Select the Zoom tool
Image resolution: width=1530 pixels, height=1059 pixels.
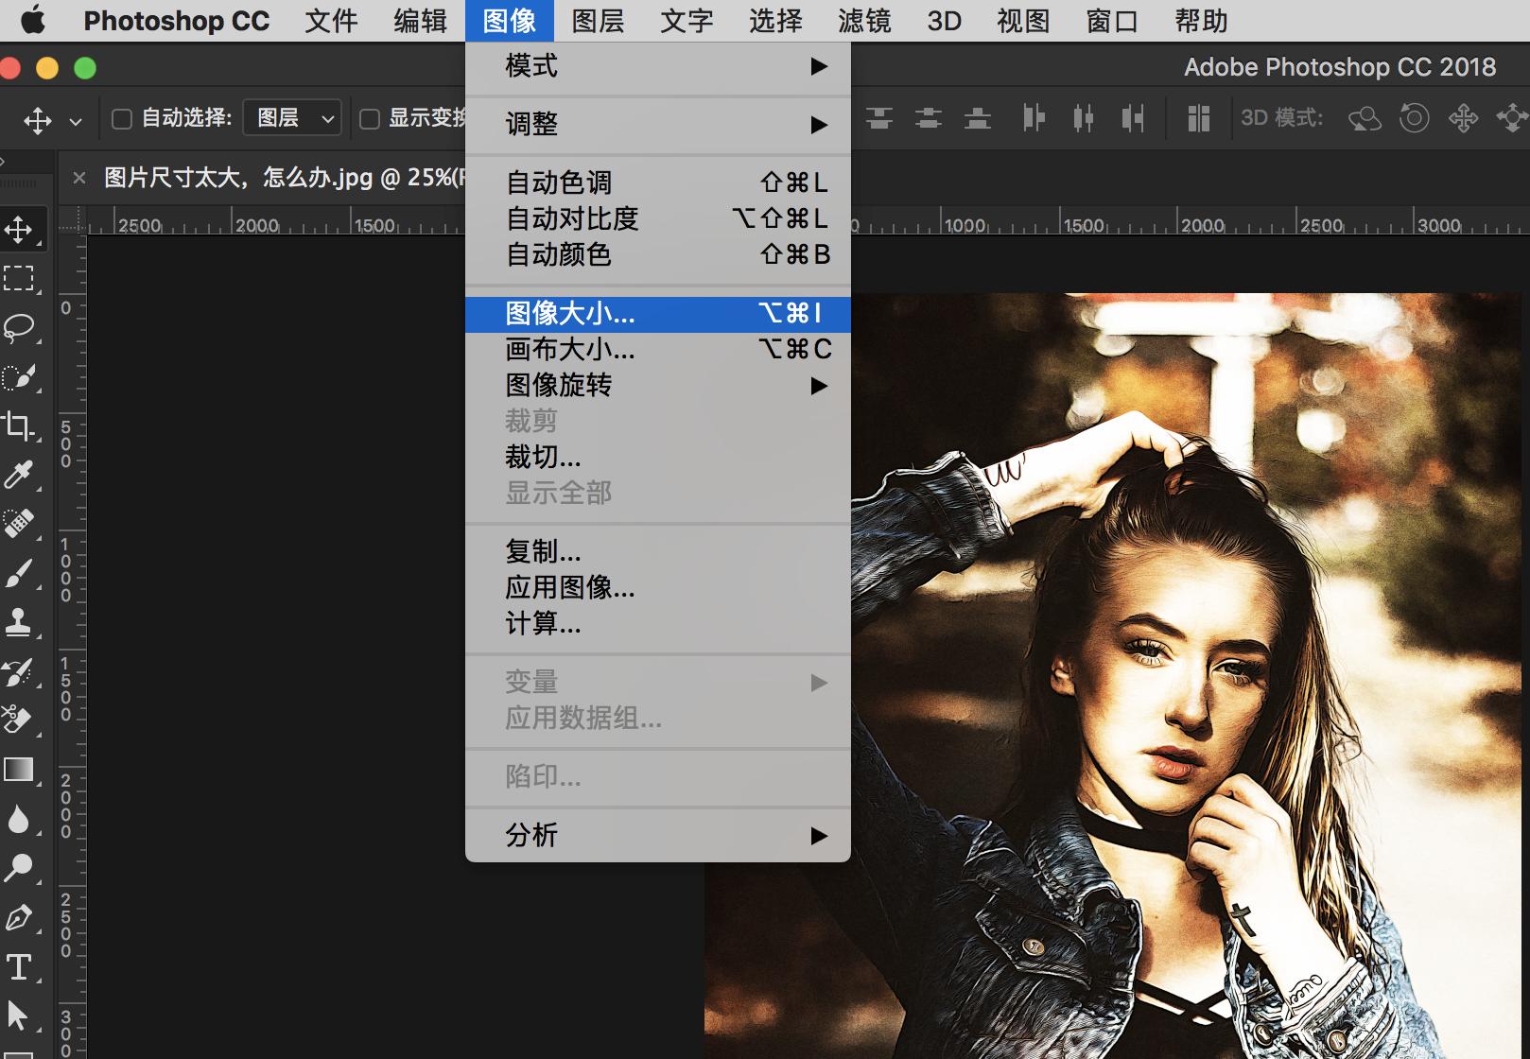(x=21, y=868)
